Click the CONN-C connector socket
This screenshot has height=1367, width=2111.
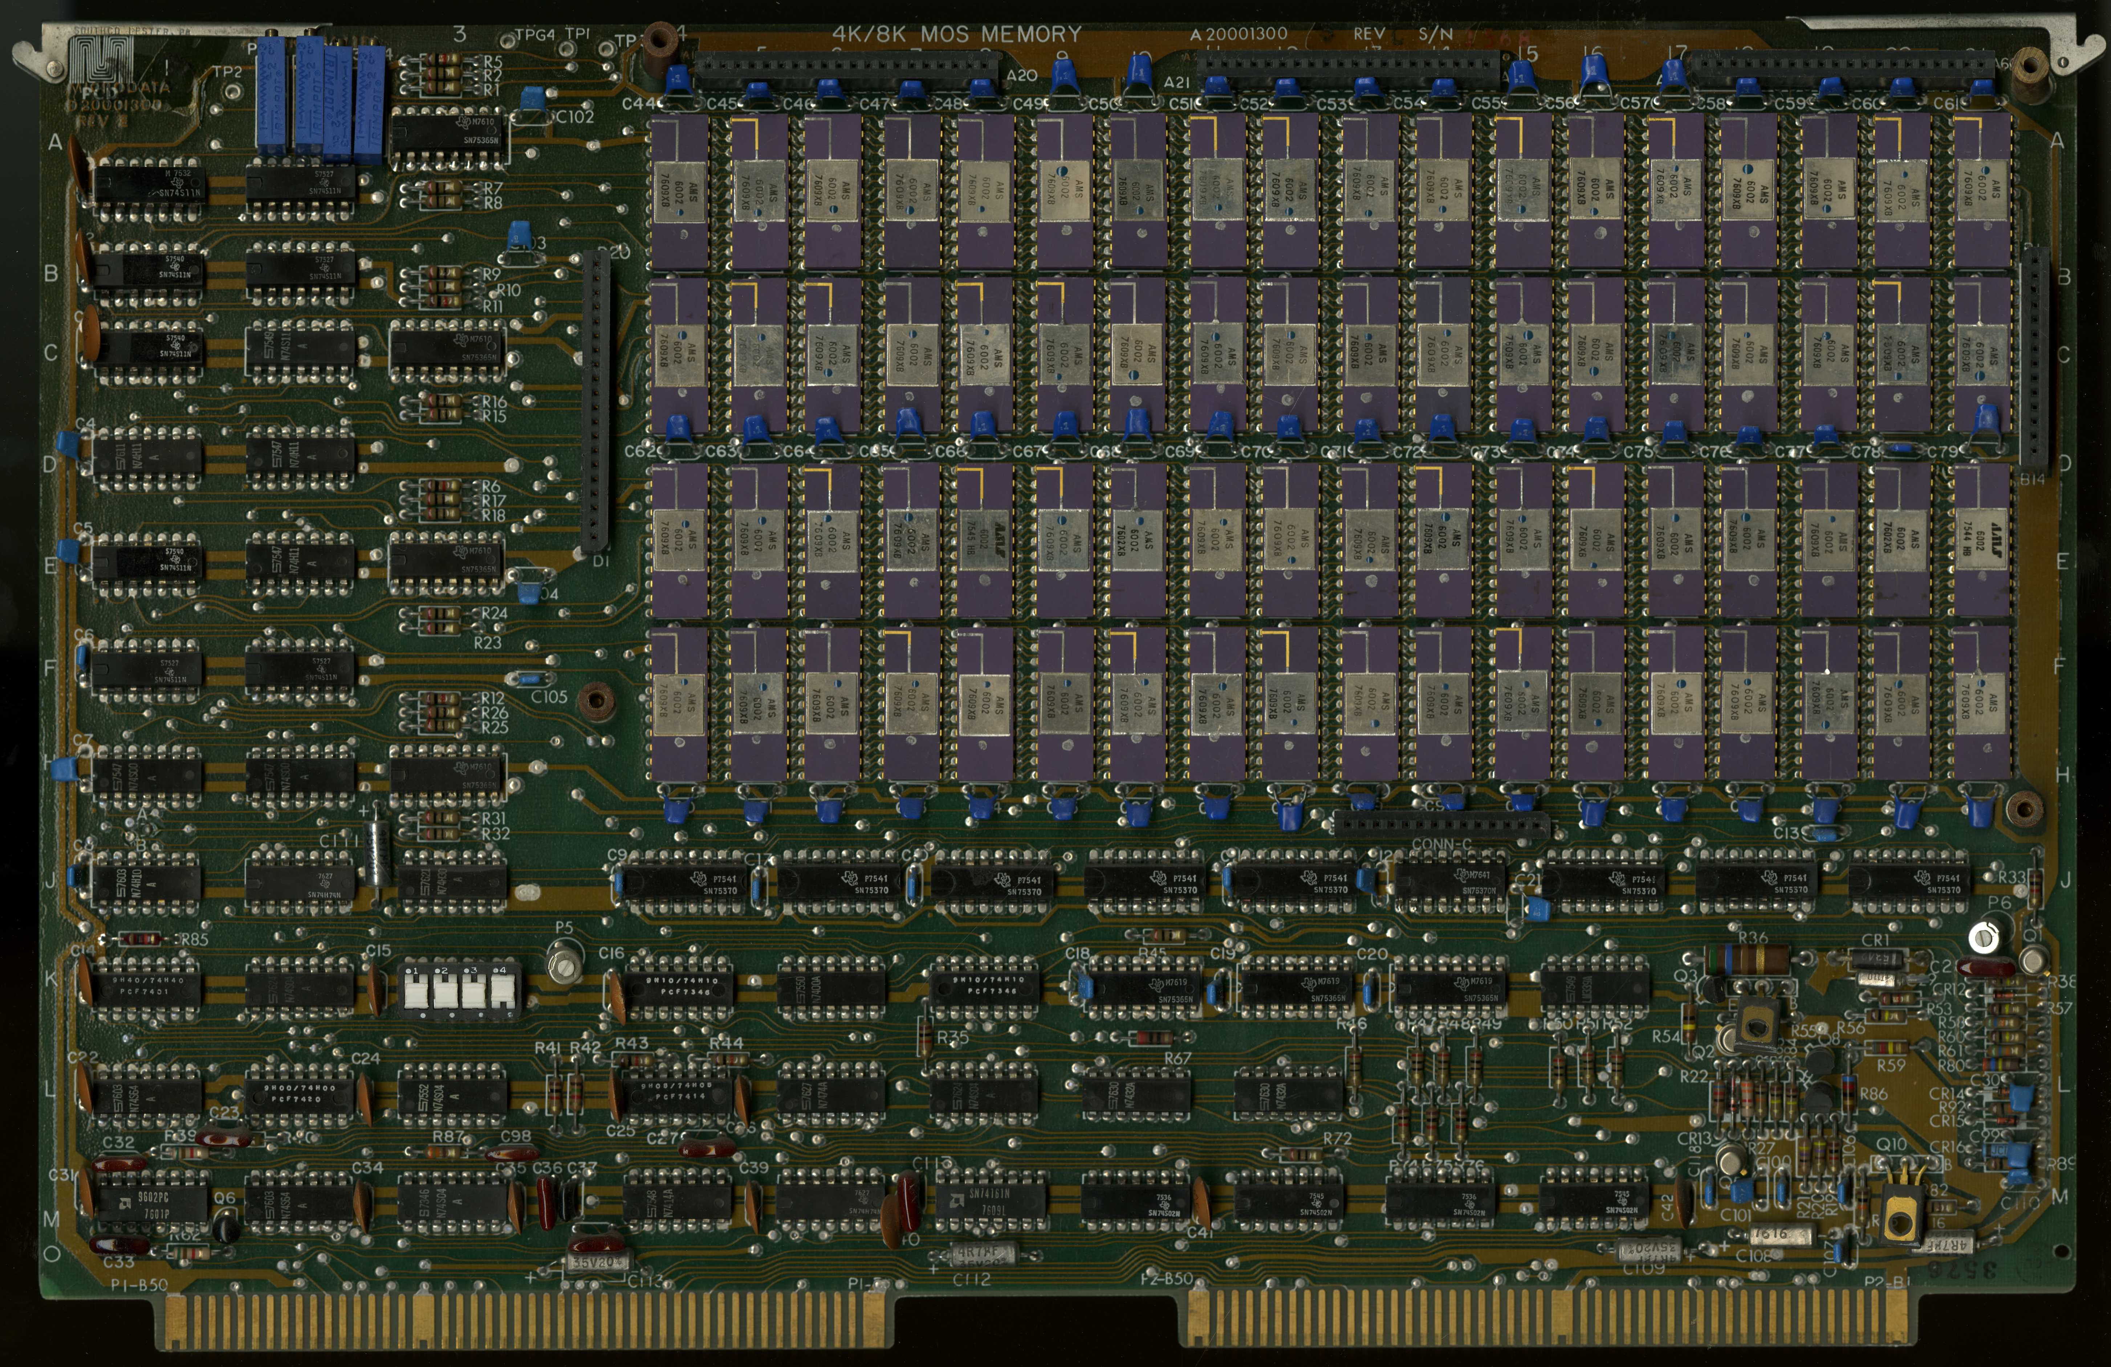(1441, 824)
